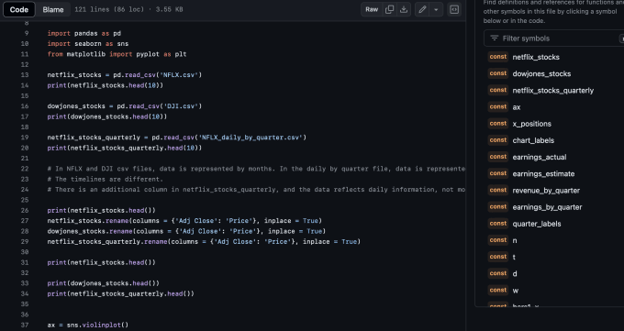This screenshot has width=624, height=331.
Task: Select symbol earnings_actual
Action: pyautogui.click(x=540, y=158)
